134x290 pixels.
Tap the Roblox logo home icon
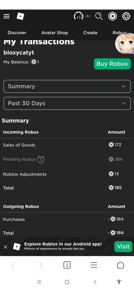(20, 16)
